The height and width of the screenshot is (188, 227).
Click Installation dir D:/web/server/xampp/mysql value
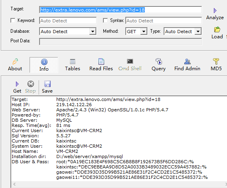click(x=89, y=156)
